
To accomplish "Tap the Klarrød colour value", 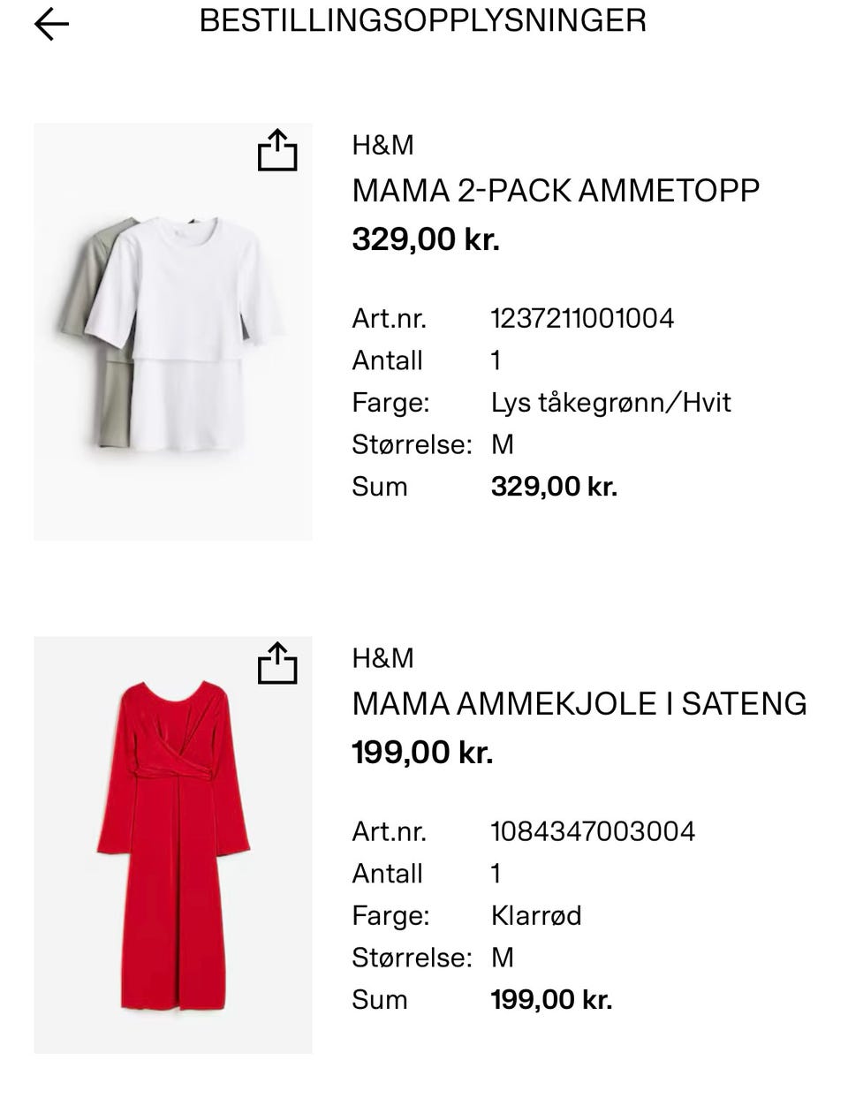I will click(x=536, y=915).
